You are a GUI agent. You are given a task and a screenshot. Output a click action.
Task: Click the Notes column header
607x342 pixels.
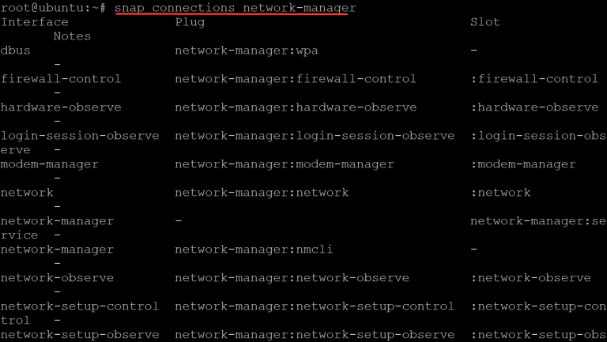[72, 36]
